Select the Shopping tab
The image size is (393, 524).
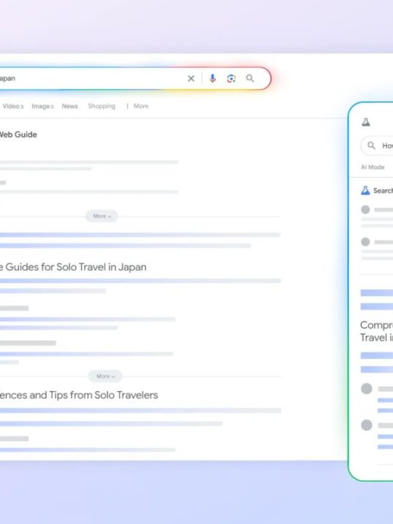[102, 106]
